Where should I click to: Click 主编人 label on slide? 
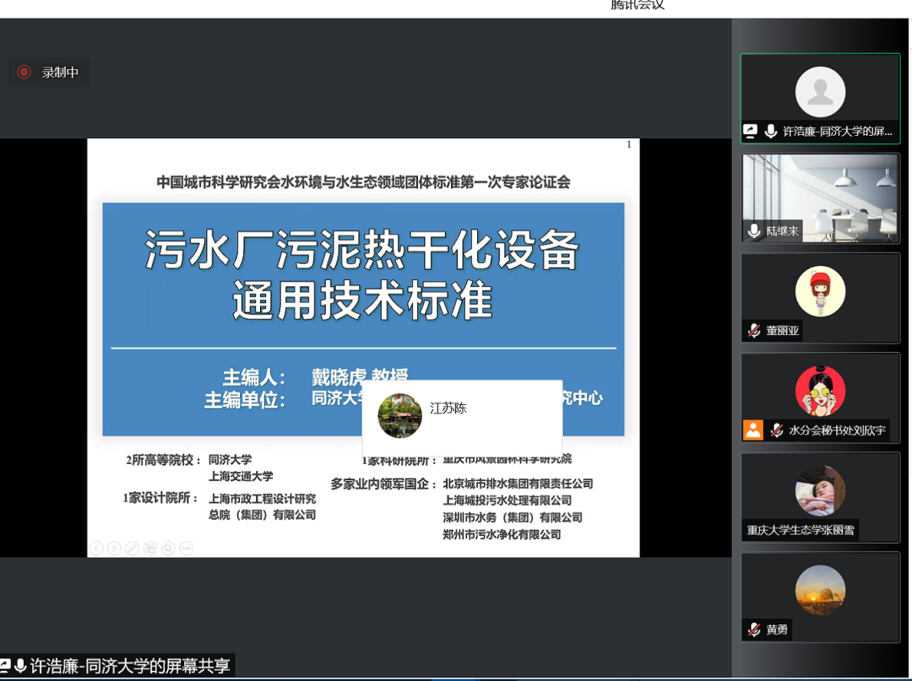coord(253,378)
